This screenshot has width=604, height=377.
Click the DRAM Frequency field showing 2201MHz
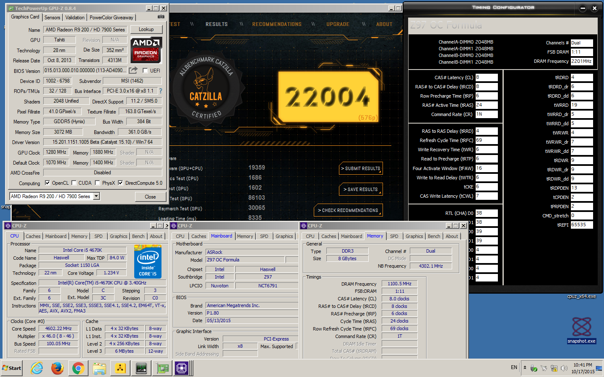(582, 61)
